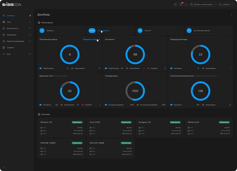
Task: Click the Гипервизоры donut chart
Action: point(135,91)
